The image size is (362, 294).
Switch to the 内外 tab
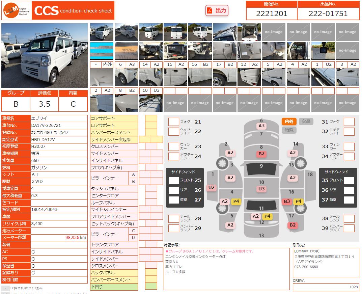tap(289, 122)
